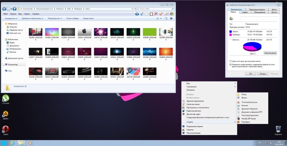Switch to the 'Сервис' tab in properties

245,12
